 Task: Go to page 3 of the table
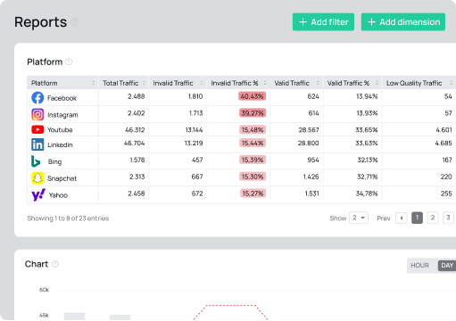pos(448,218)
